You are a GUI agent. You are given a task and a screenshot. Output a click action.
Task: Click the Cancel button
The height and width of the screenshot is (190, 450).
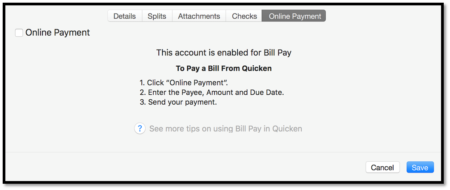coord(383,167)
